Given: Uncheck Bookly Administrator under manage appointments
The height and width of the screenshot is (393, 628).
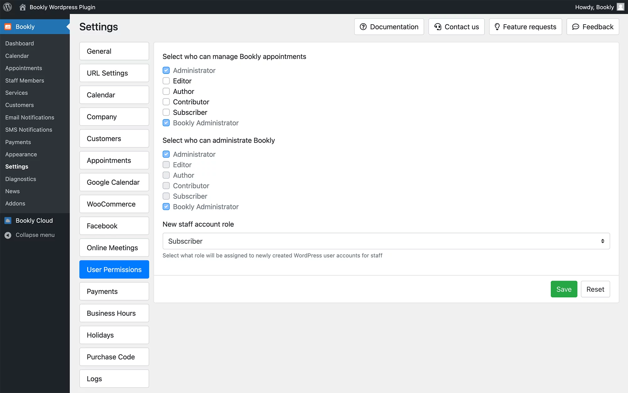Looking at the screenshot, I should click(x=166, y=123).
